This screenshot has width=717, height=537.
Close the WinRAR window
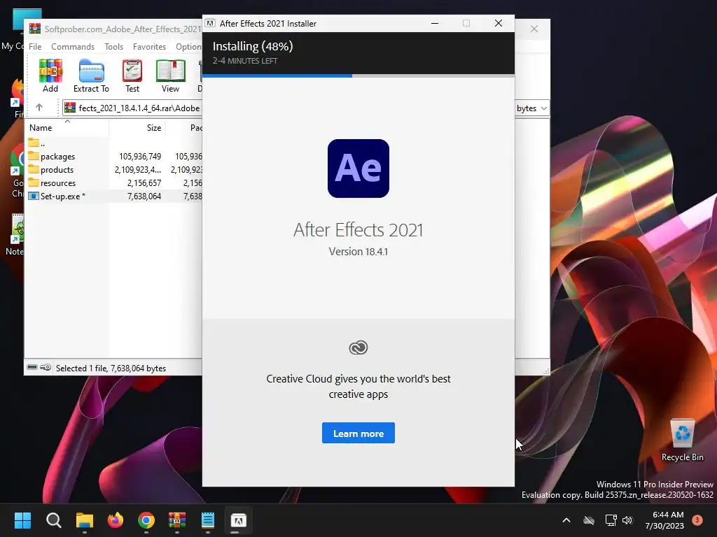coord(534,29)
